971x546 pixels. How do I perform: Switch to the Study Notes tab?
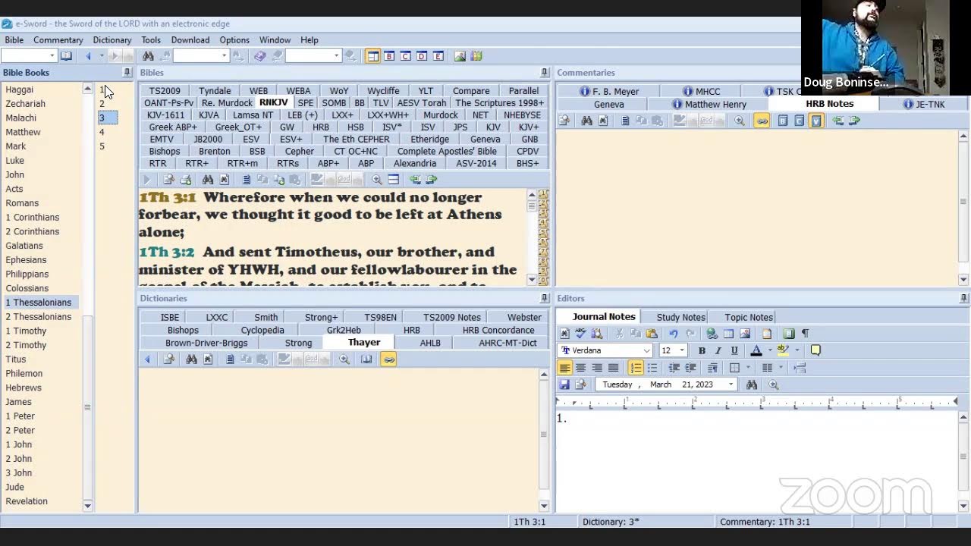(680, 317)
